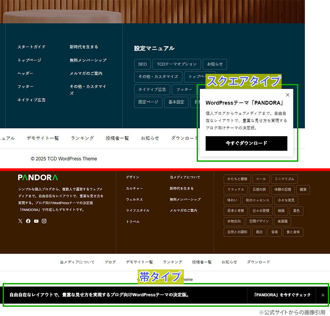
Task: Open メルマガのご案内 link in brown footer
Action: tap(183, 211)
